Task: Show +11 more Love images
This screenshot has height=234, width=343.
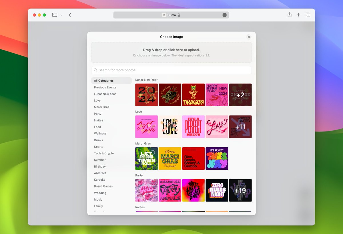Action: [240, 127]
